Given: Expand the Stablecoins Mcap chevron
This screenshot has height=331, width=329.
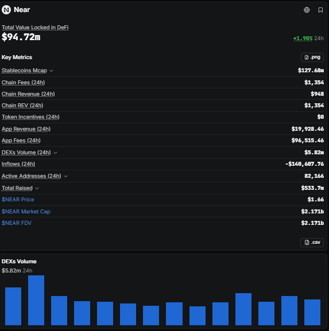Looking at the screenshot, I should [51, 71].
